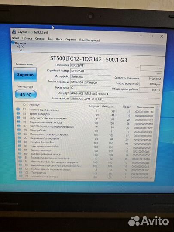Click status icon for Частота ошибок позиционирования
Viewport: 174px width, 232px height.
pos(19,125)
